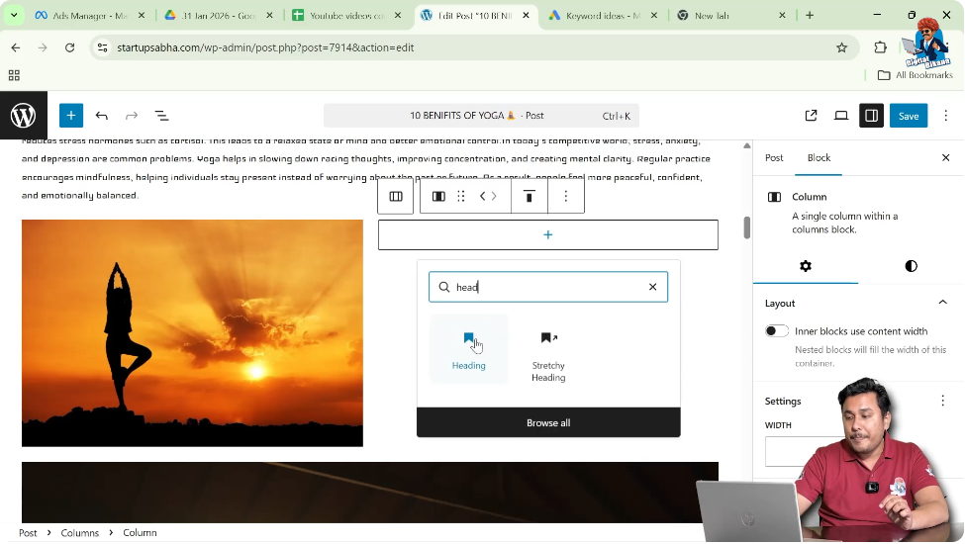965x544 pixels.
Task: Click the Width input field
Action: (805, 452)
